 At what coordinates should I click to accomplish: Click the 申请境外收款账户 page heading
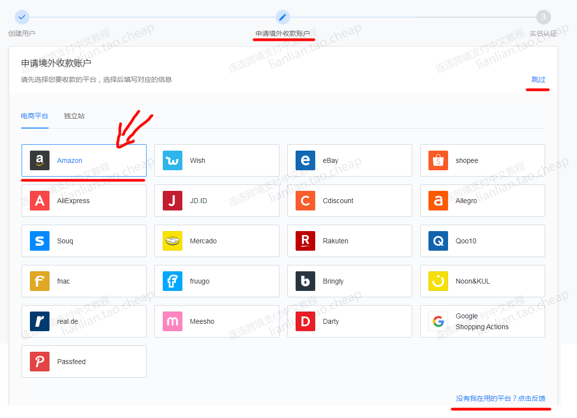(56, 63)
